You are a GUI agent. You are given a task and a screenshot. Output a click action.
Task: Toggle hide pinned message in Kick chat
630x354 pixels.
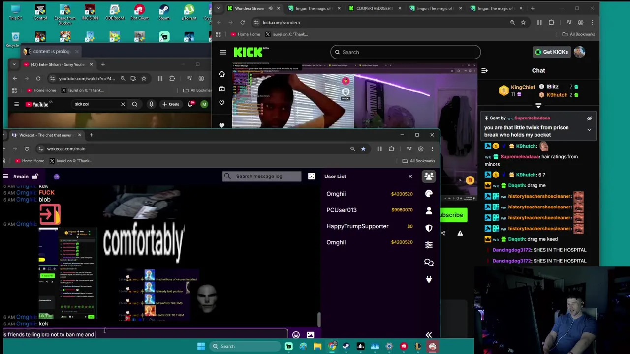[x=589, y=118]
